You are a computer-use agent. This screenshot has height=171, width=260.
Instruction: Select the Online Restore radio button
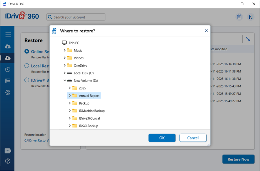pyautogui.click(x=27, y=51)
